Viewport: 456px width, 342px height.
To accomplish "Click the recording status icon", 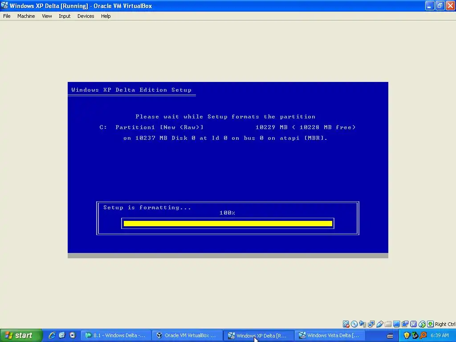I will click(405, 324).
